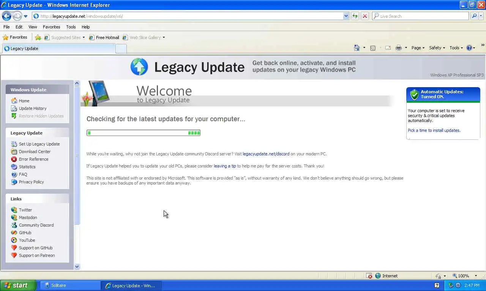
Task: Click the Live Search magnifier button
Action: 474,16
